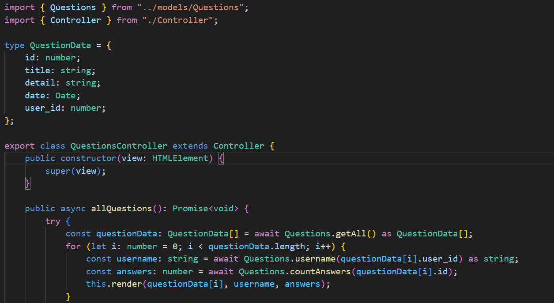Screen dimensions: 554x303
Task: Select the Controller import statement
Action: (x=110, y=20)
